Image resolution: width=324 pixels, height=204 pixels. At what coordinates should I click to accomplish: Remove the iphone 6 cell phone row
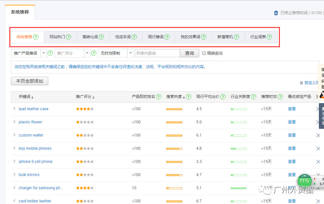pyautogui.click(x=318, y=162)
